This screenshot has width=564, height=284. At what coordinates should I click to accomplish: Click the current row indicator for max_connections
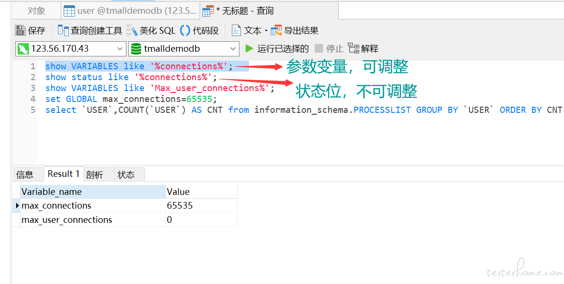(x=17, y=206)
